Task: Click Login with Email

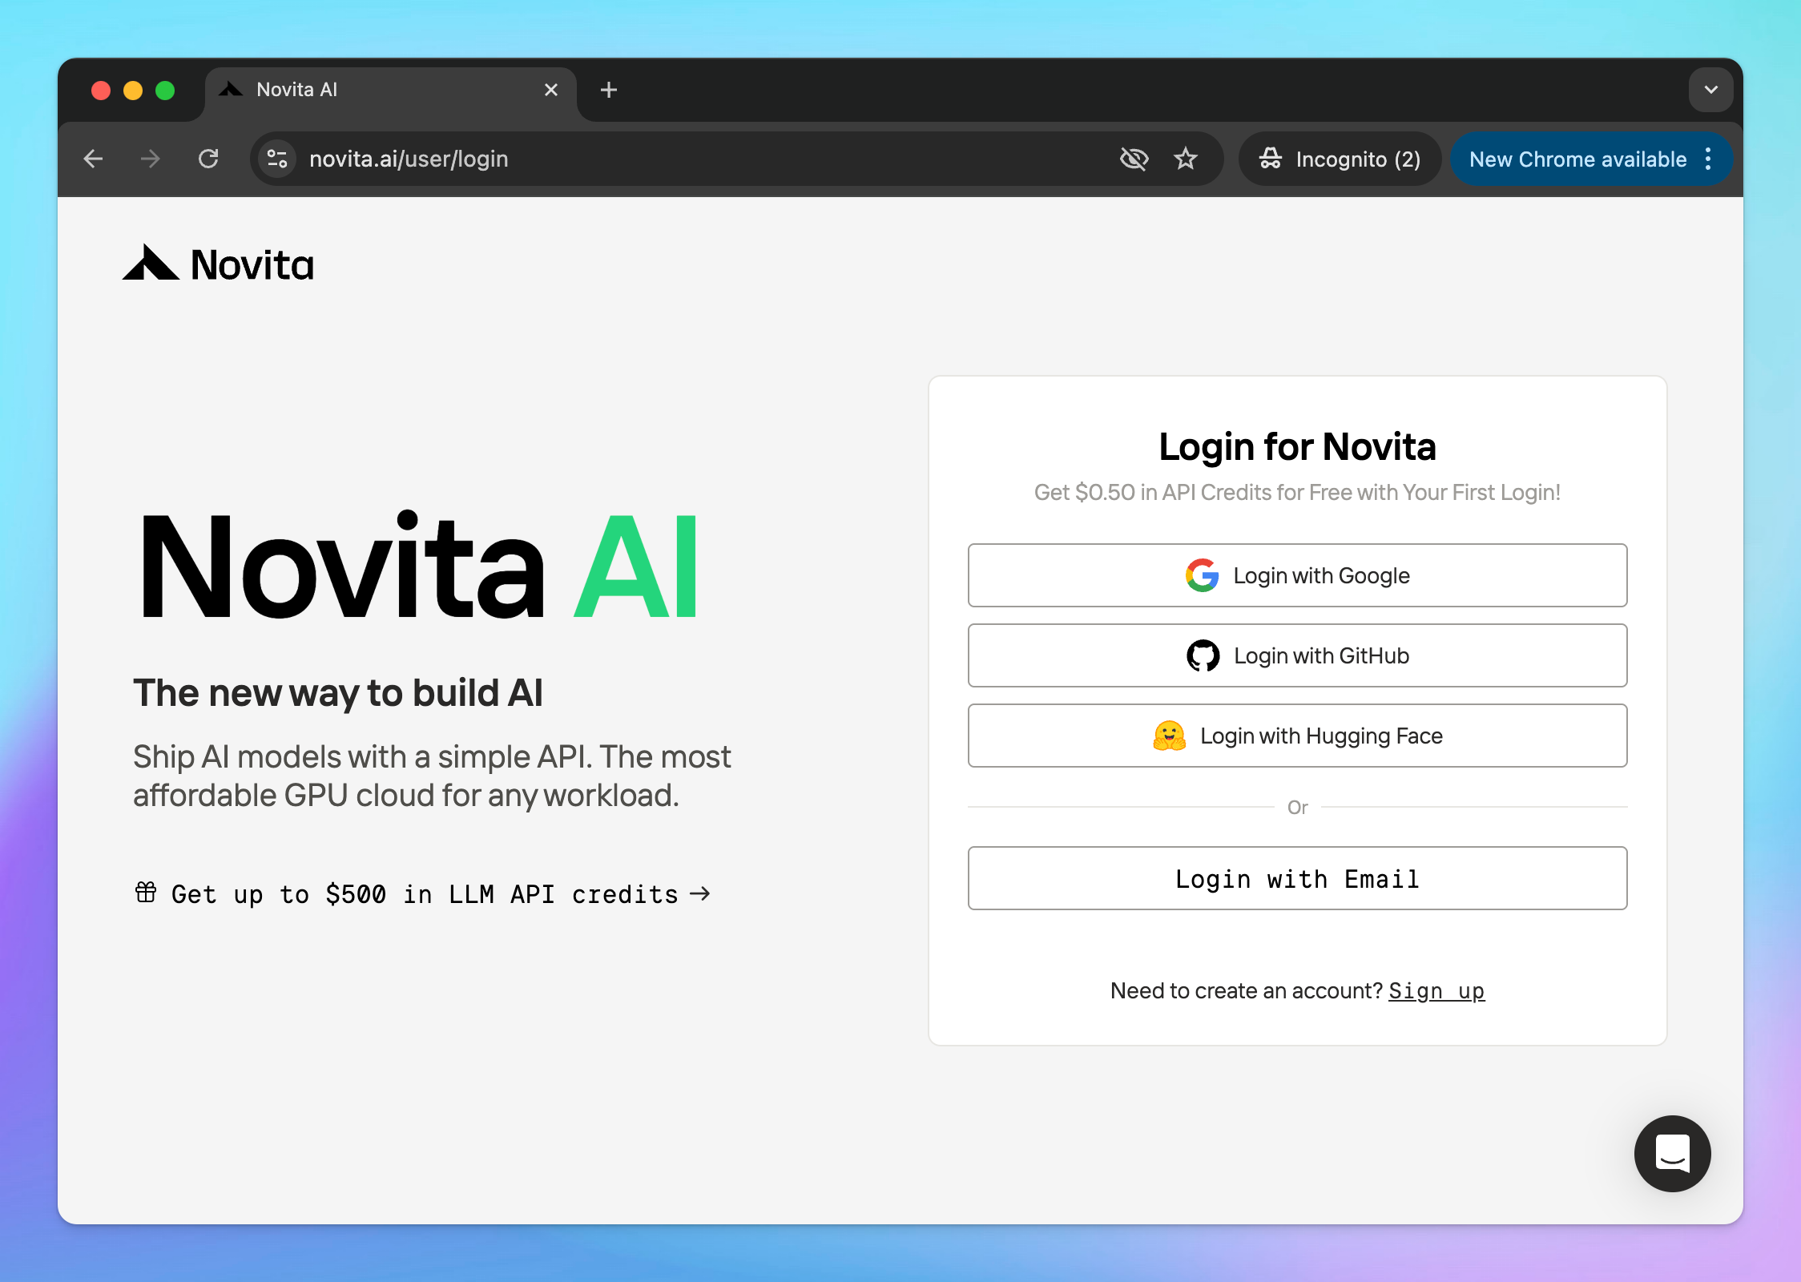Action: 1297,878
